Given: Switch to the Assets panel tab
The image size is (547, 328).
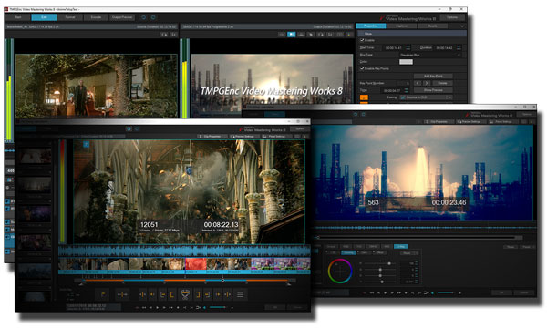Looking at the screenshot, I should point(432,26).
